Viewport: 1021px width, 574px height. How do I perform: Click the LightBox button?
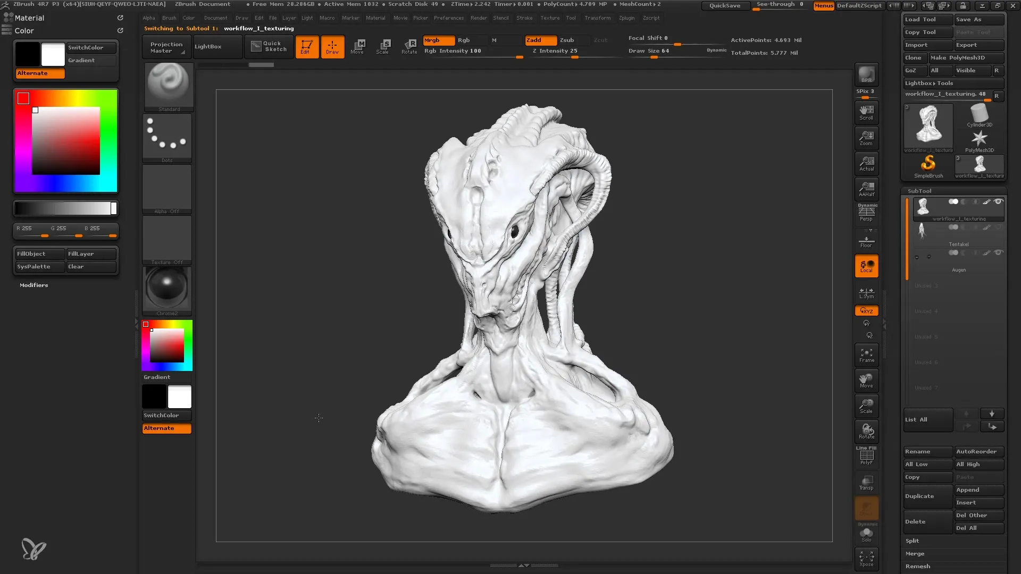(217, 47)
